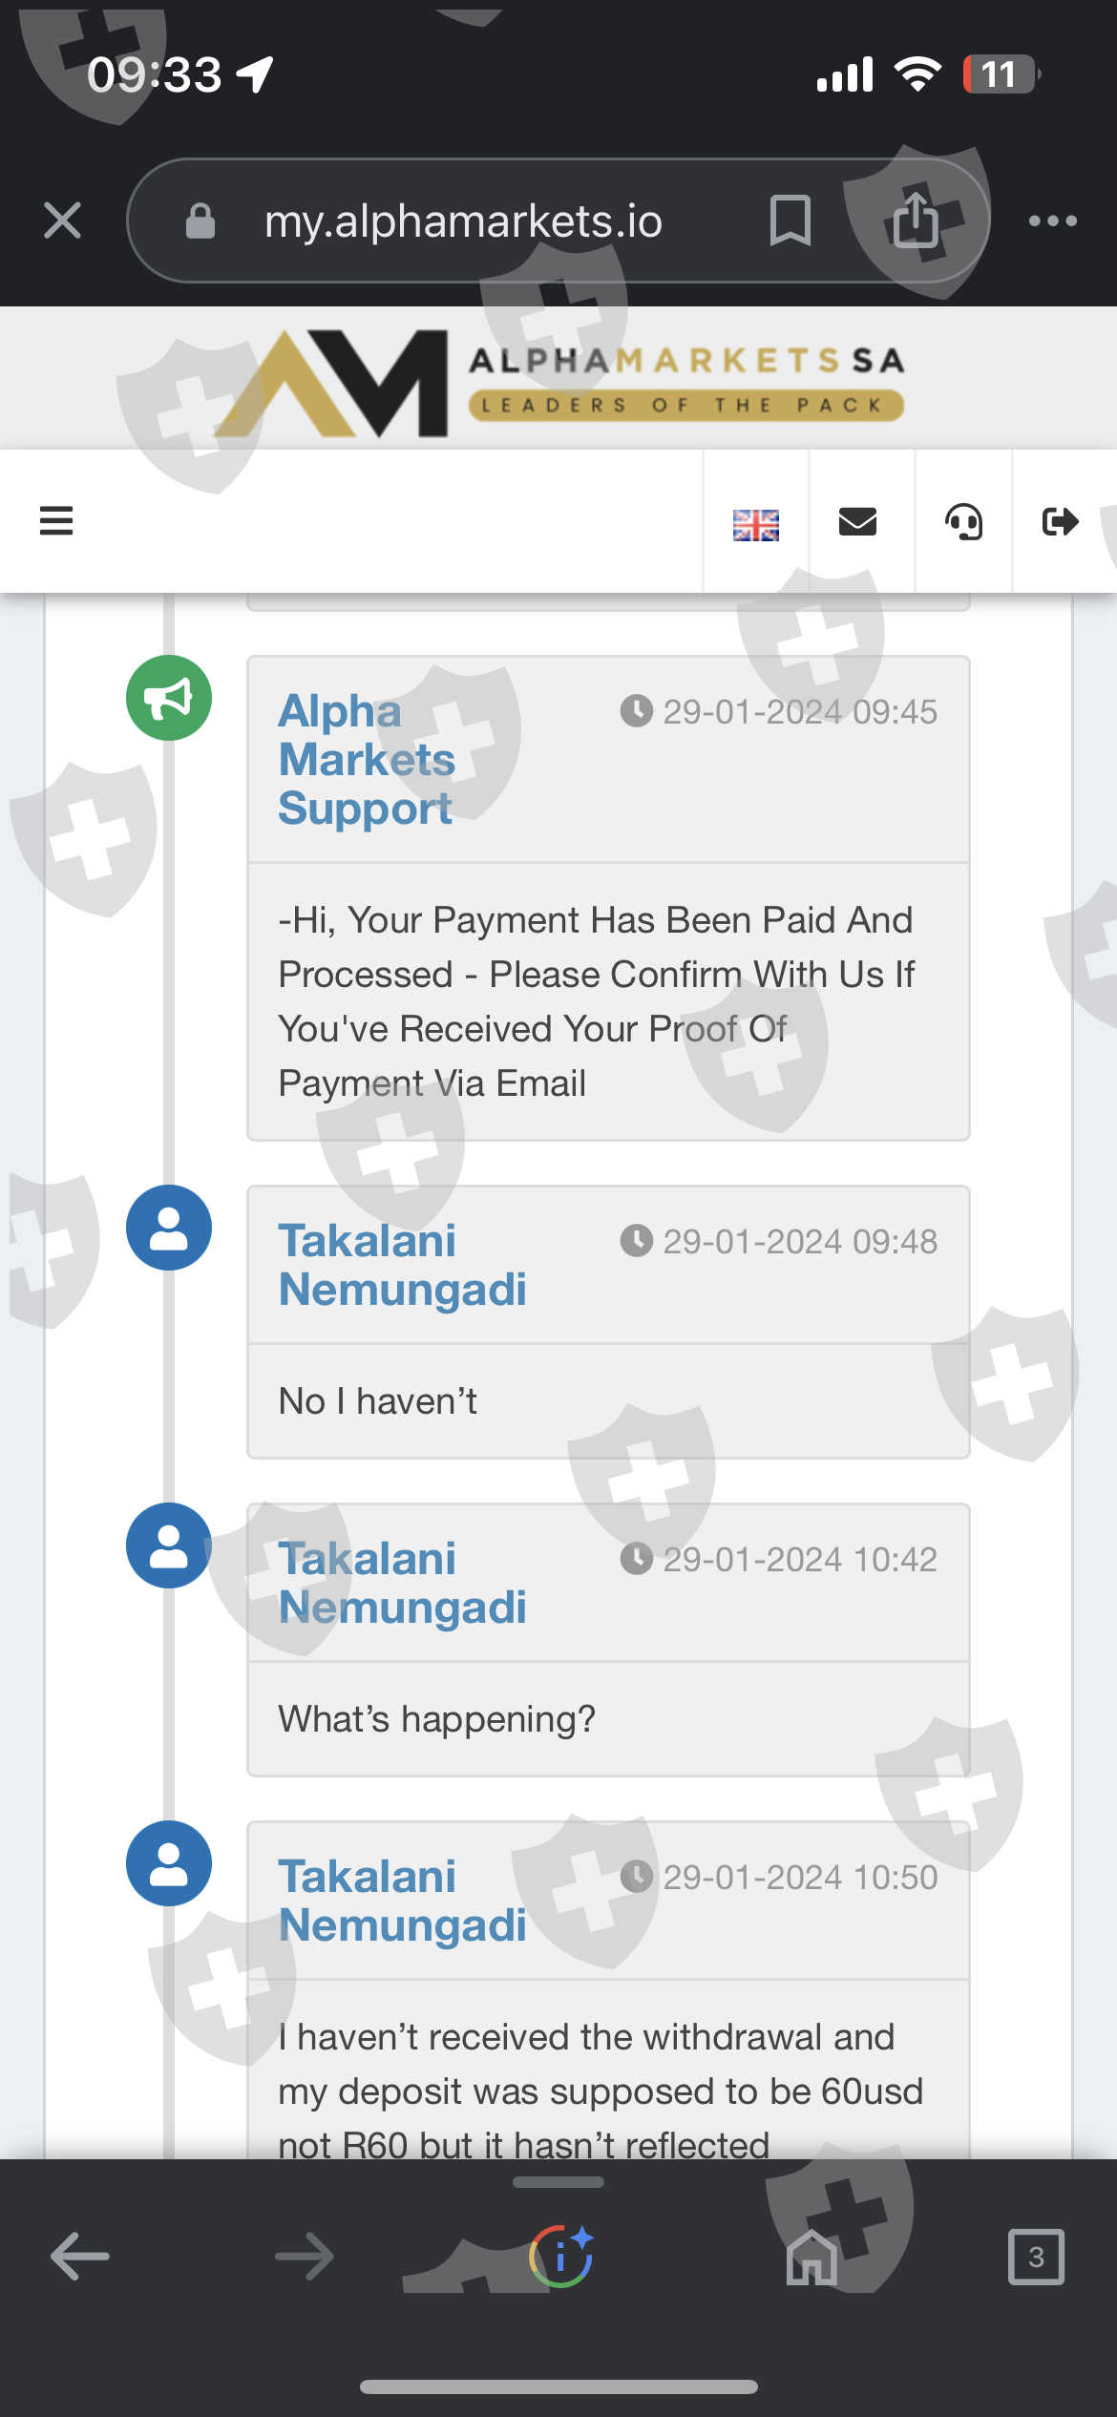Viewport: 1117px width, 2417px height.
Task: Tap the browser home icon
Action: [811, 2257]
